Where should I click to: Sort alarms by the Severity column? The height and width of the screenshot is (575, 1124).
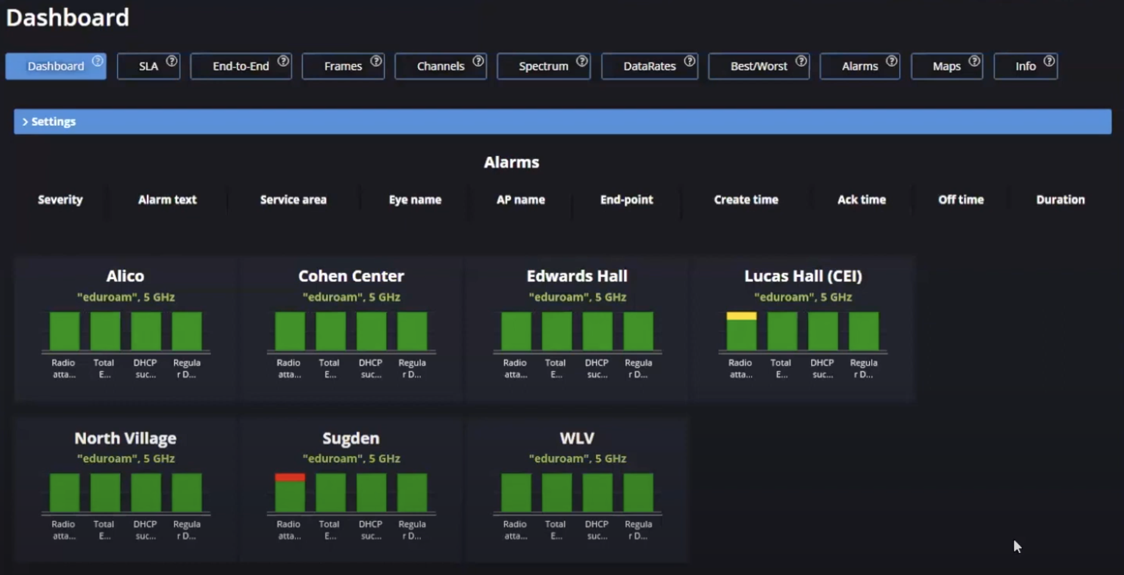60,199
